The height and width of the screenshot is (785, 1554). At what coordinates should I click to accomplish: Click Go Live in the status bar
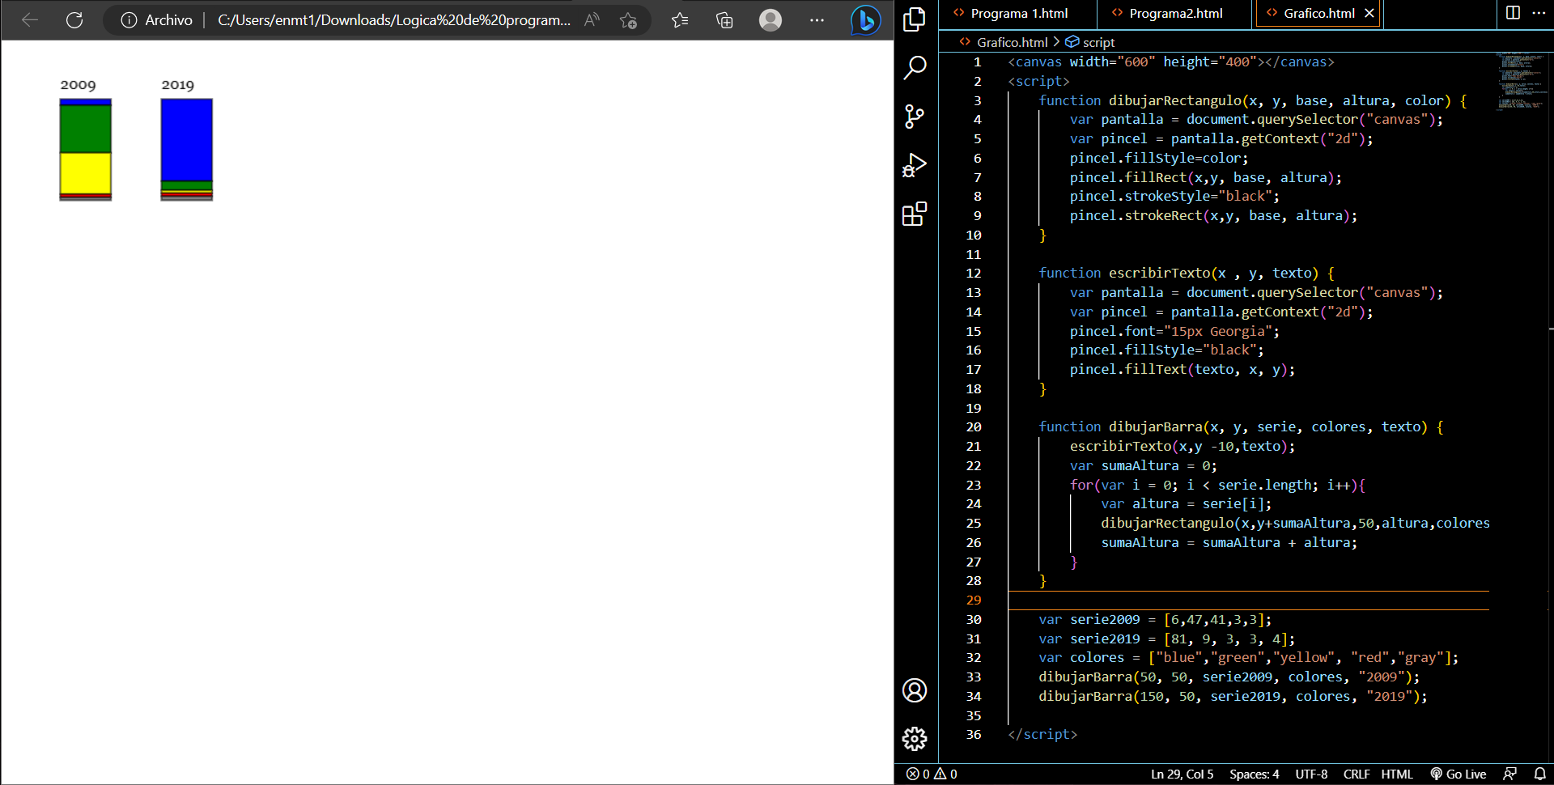pyautogui.click(x=1458, y=774)
